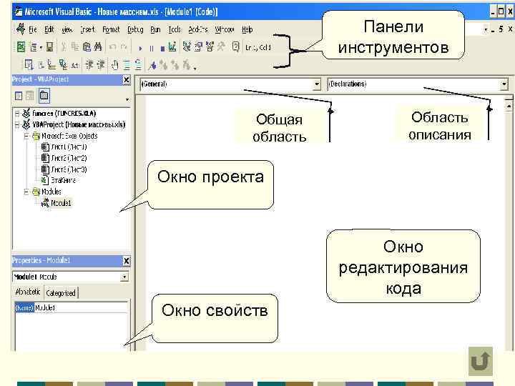Open Visual Basic Help question mark icon
Viewport: 515px width, 386px height.
pyautogui.click(x=235, y=46)
